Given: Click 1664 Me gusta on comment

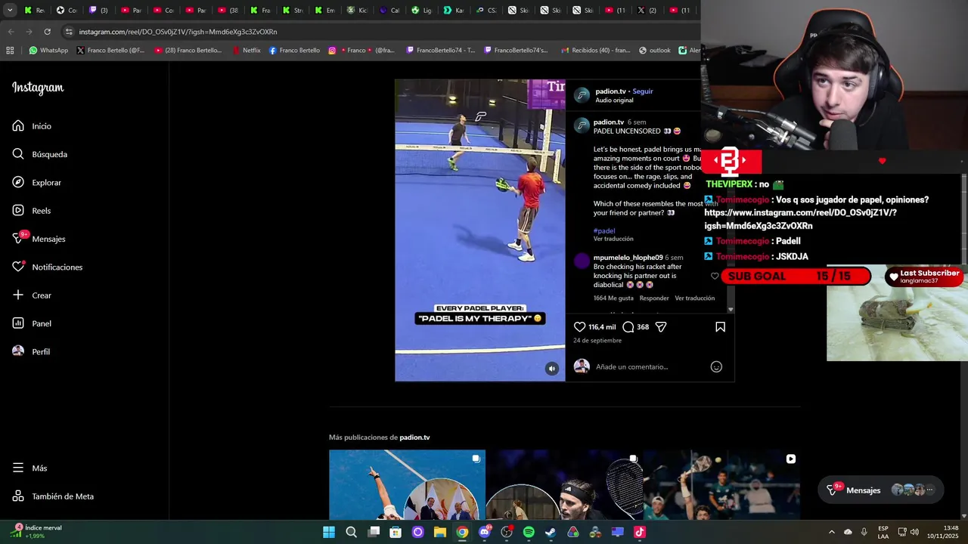Looking at the screenshot, I should [613, 298].
